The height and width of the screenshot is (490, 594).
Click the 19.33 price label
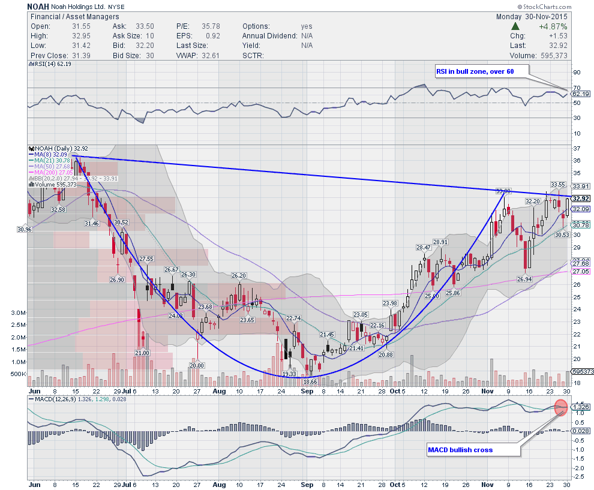289,374
